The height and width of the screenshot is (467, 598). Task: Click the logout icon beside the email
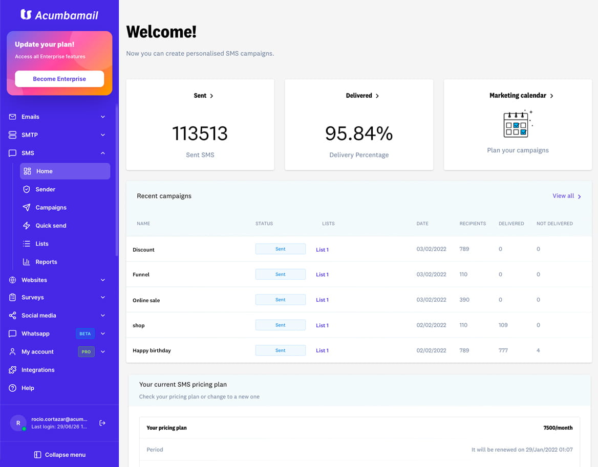pos(102,423)
